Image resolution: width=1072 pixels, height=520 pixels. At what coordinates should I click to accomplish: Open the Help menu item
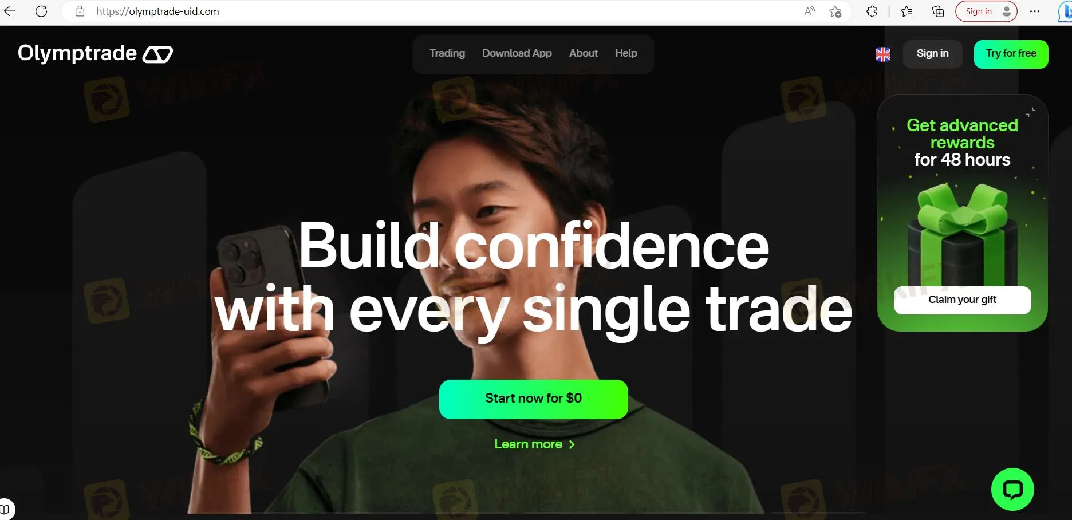click(x=626, y=53)
